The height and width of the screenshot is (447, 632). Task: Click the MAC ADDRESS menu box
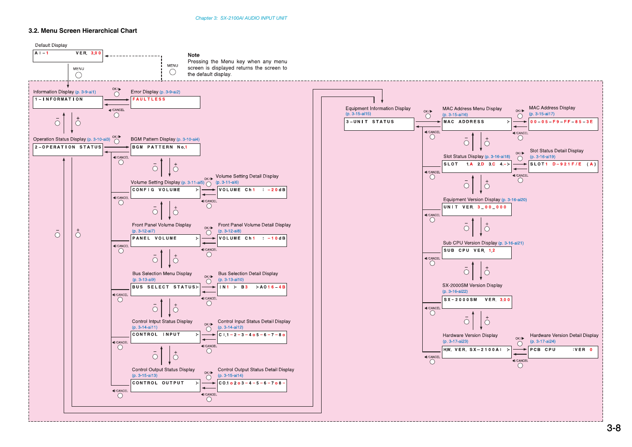pos(477,124)
